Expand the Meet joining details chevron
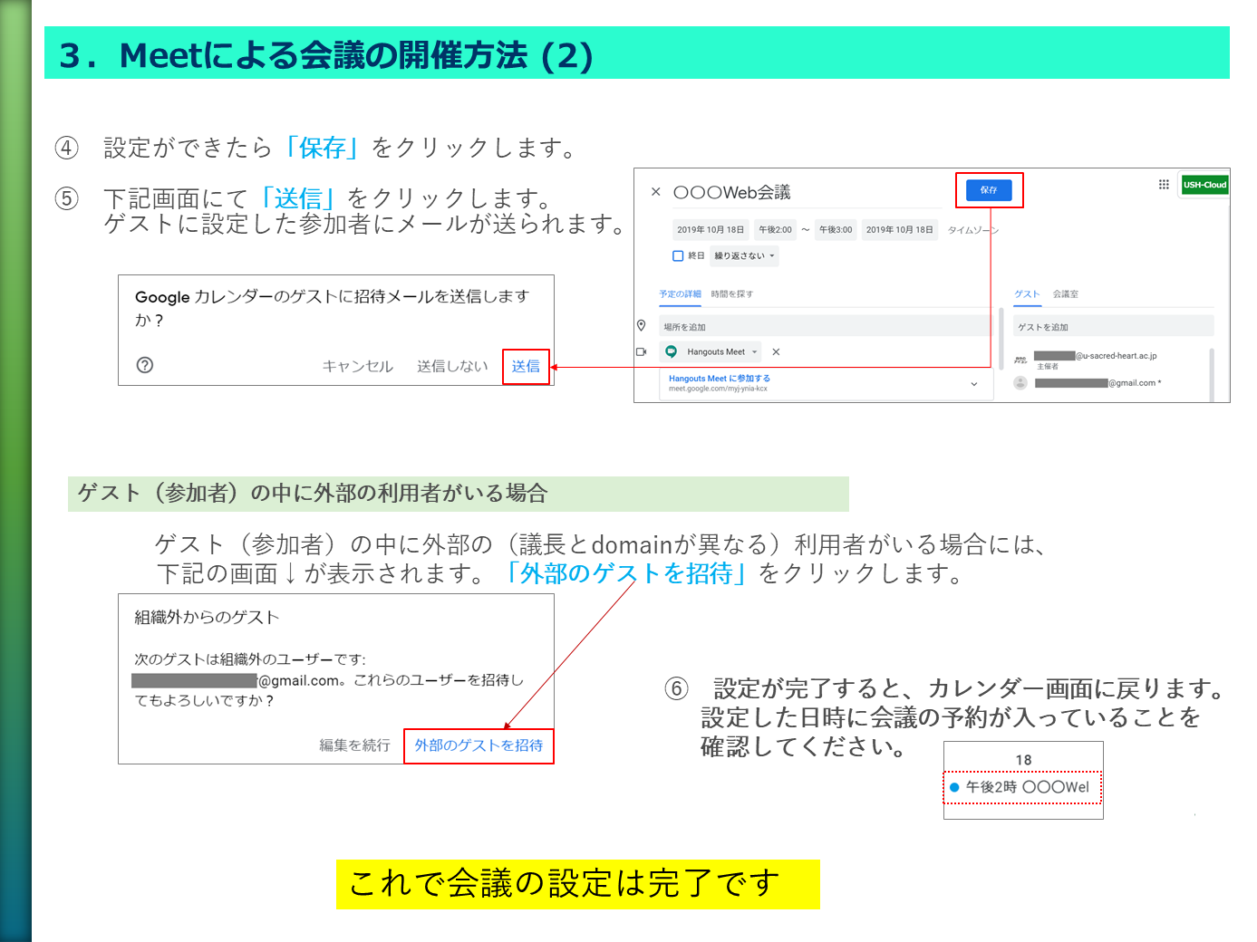The width and height of the screenshot is (1257, 942). [974, 384]
